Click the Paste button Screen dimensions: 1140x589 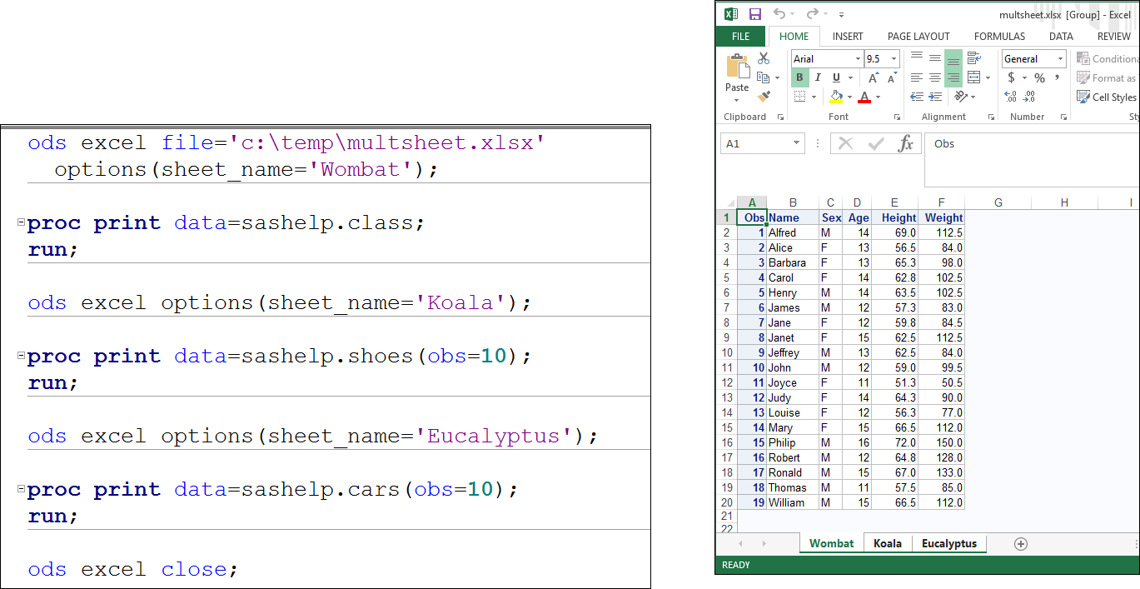coord(737,73)
